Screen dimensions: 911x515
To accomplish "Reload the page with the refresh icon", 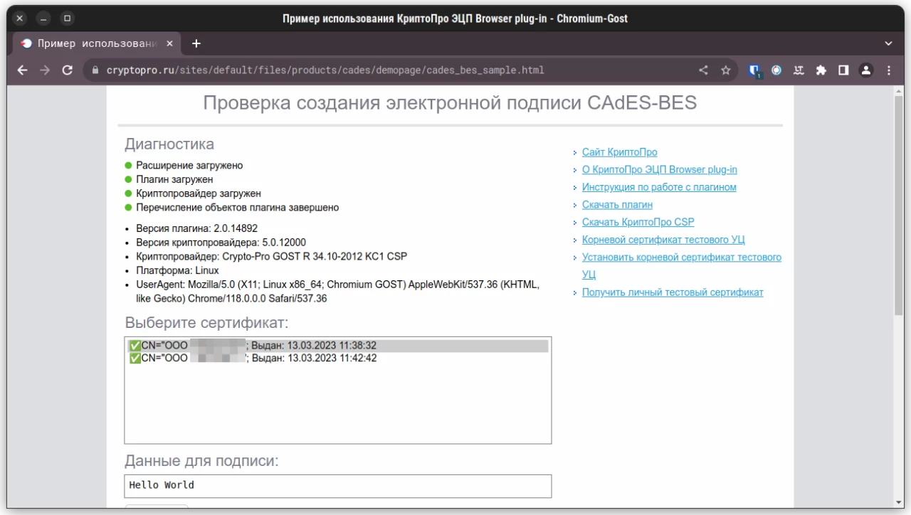I will [x=68, y=70].
